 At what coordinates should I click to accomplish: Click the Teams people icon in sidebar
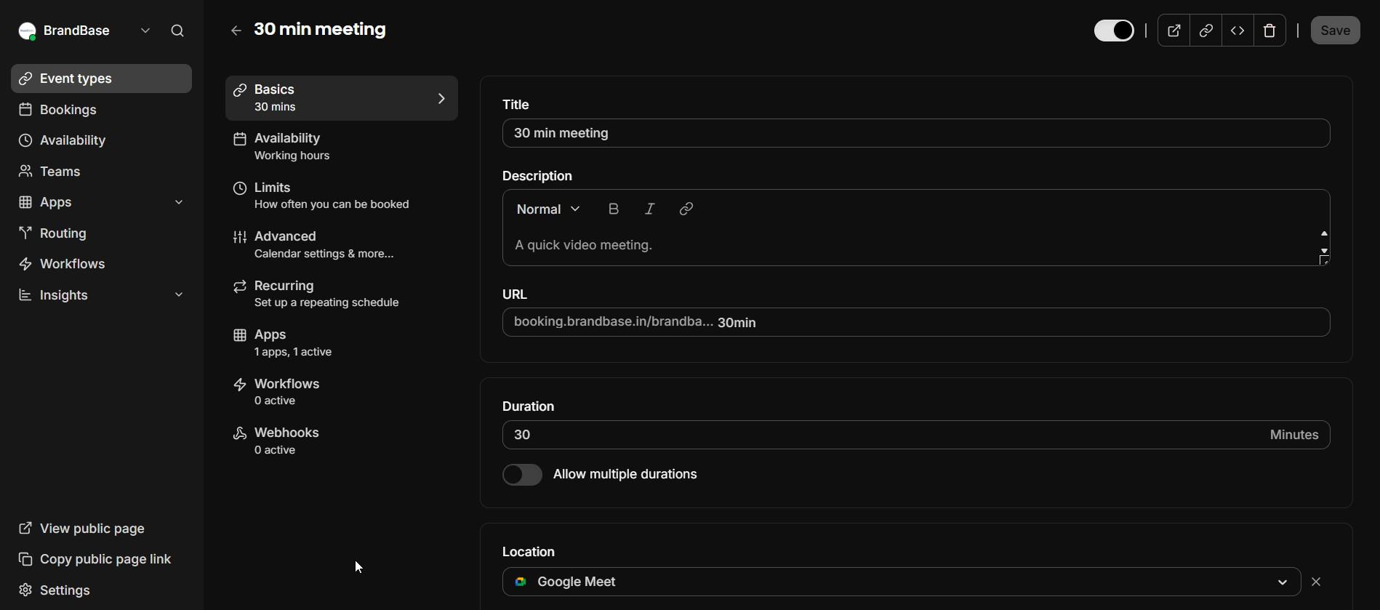click(x=25, y=172)
